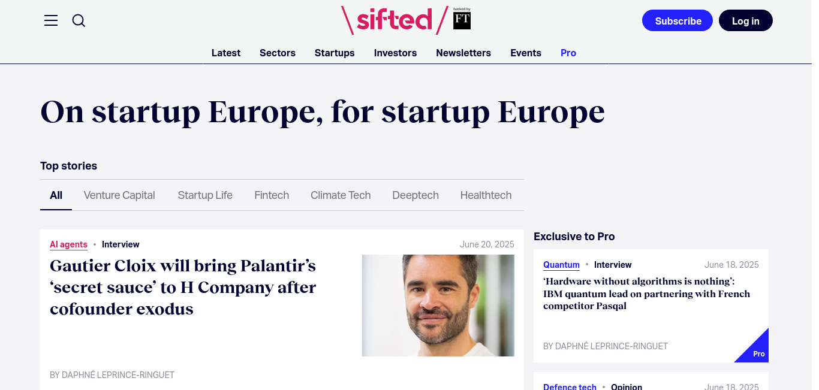Viewport: 819px width, 390px height.
Task: Open the hamburger menu icon
Action: coord(51,21)
